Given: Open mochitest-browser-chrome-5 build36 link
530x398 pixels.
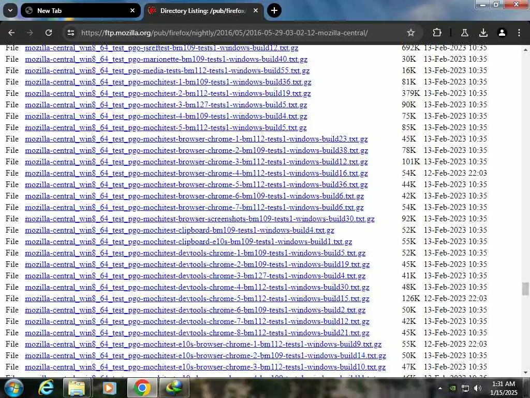Looking at the screenshot, I should pyautogui.click(x=196, y=184).
